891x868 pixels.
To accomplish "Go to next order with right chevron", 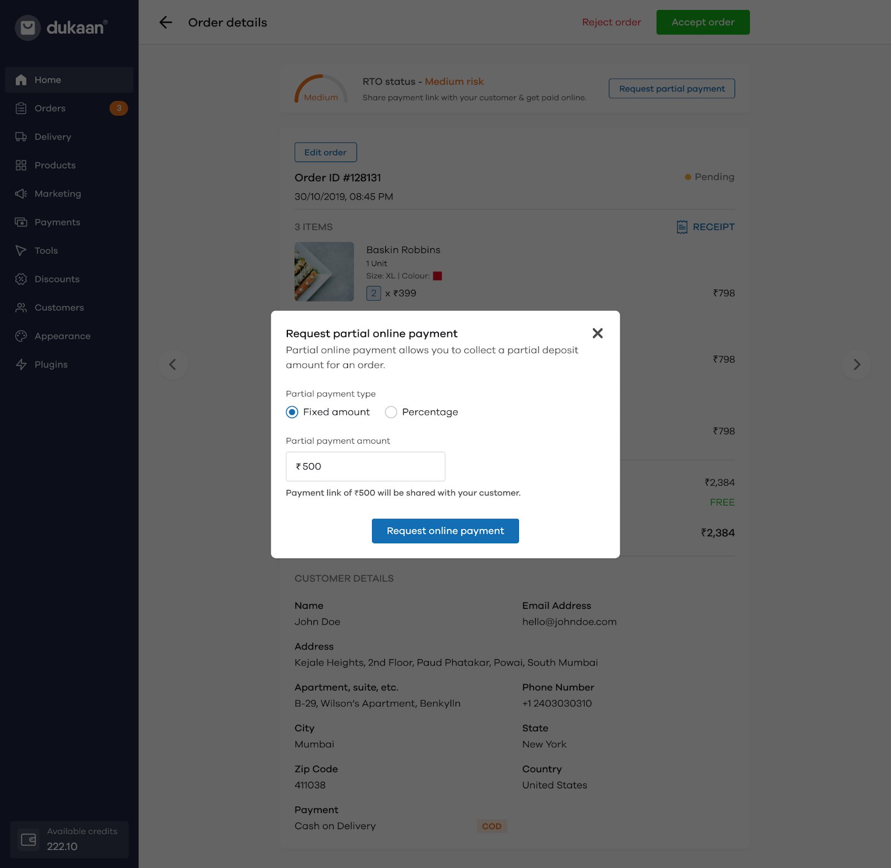I will tap(856, 364).
